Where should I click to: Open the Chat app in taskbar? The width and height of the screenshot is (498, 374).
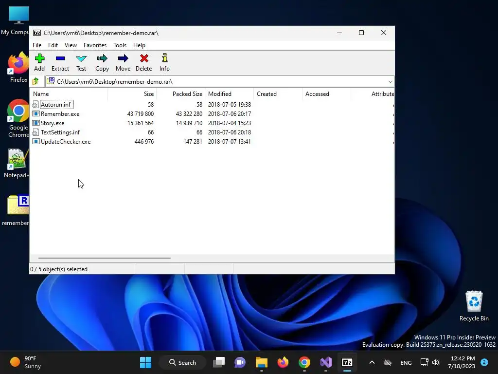pos(240,362)
